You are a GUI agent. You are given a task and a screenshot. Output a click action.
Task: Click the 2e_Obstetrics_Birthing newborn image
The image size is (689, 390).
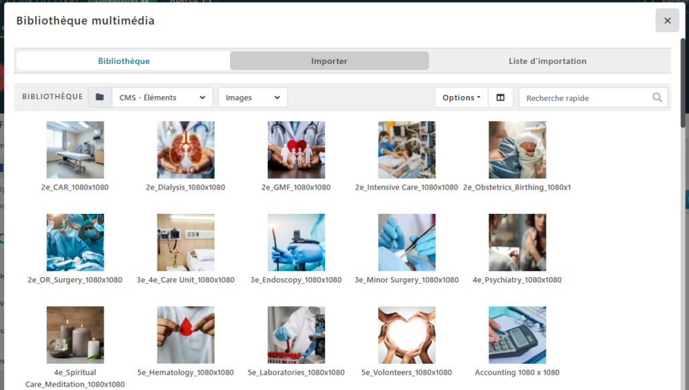517,150
